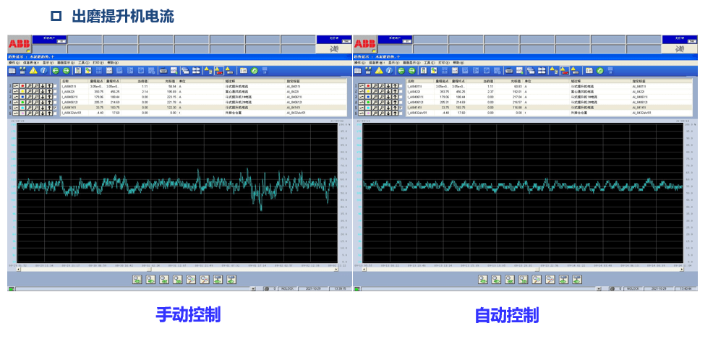
Task: Uncheck trace 5 checkbox in manual-control window
Action: coord(55,108)
